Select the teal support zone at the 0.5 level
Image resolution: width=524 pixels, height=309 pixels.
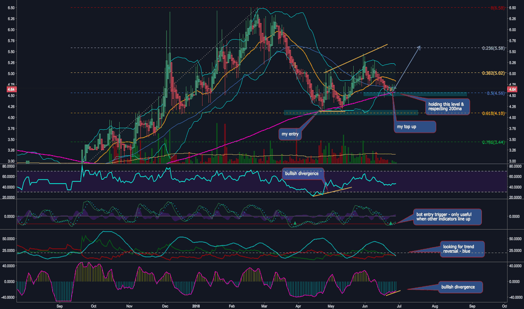(415, 94)
